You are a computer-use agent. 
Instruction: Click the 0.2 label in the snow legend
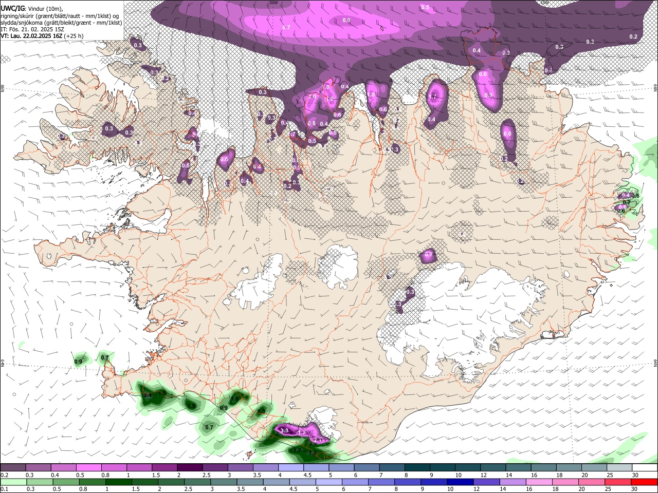(5, 475)
